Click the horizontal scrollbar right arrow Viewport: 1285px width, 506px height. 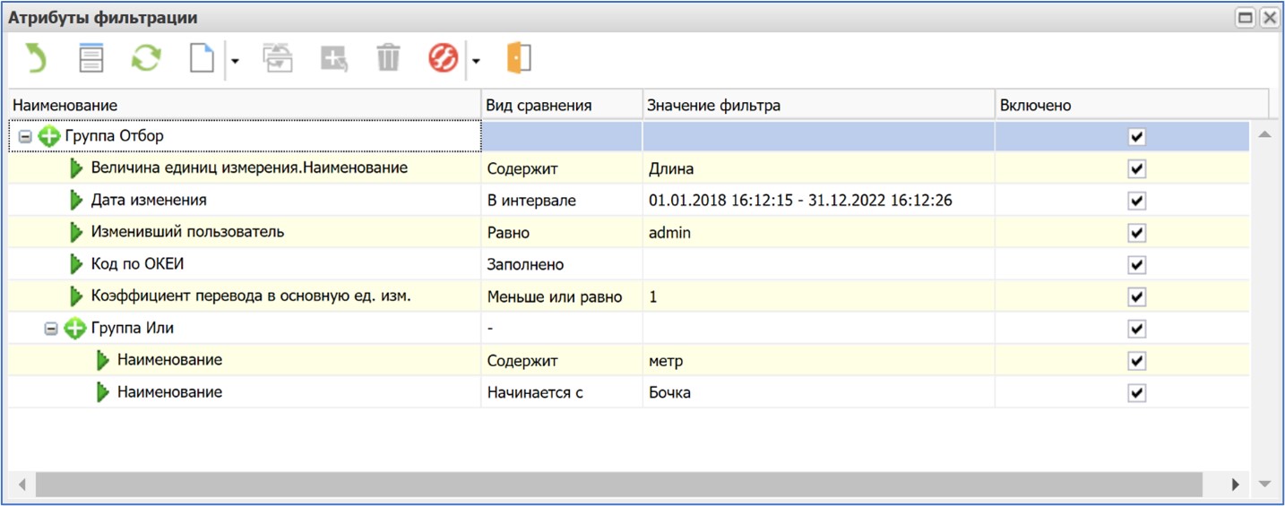pyautogui.click(x=1235, y=485)
